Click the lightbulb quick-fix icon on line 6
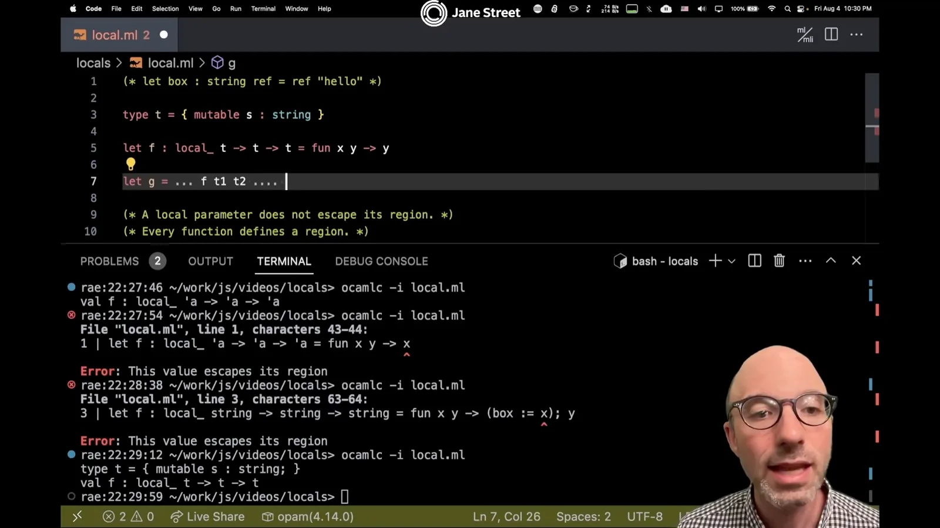940x528 pixels. click(x=130, y=164)
